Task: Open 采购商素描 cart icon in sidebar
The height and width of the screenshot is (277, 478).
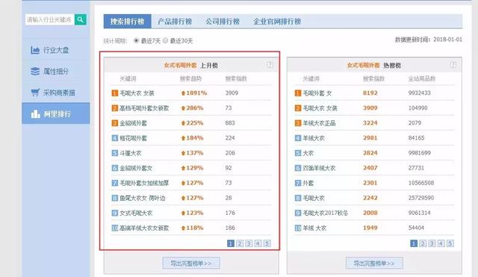Action: pyautogui.click(x=35, y=93)
